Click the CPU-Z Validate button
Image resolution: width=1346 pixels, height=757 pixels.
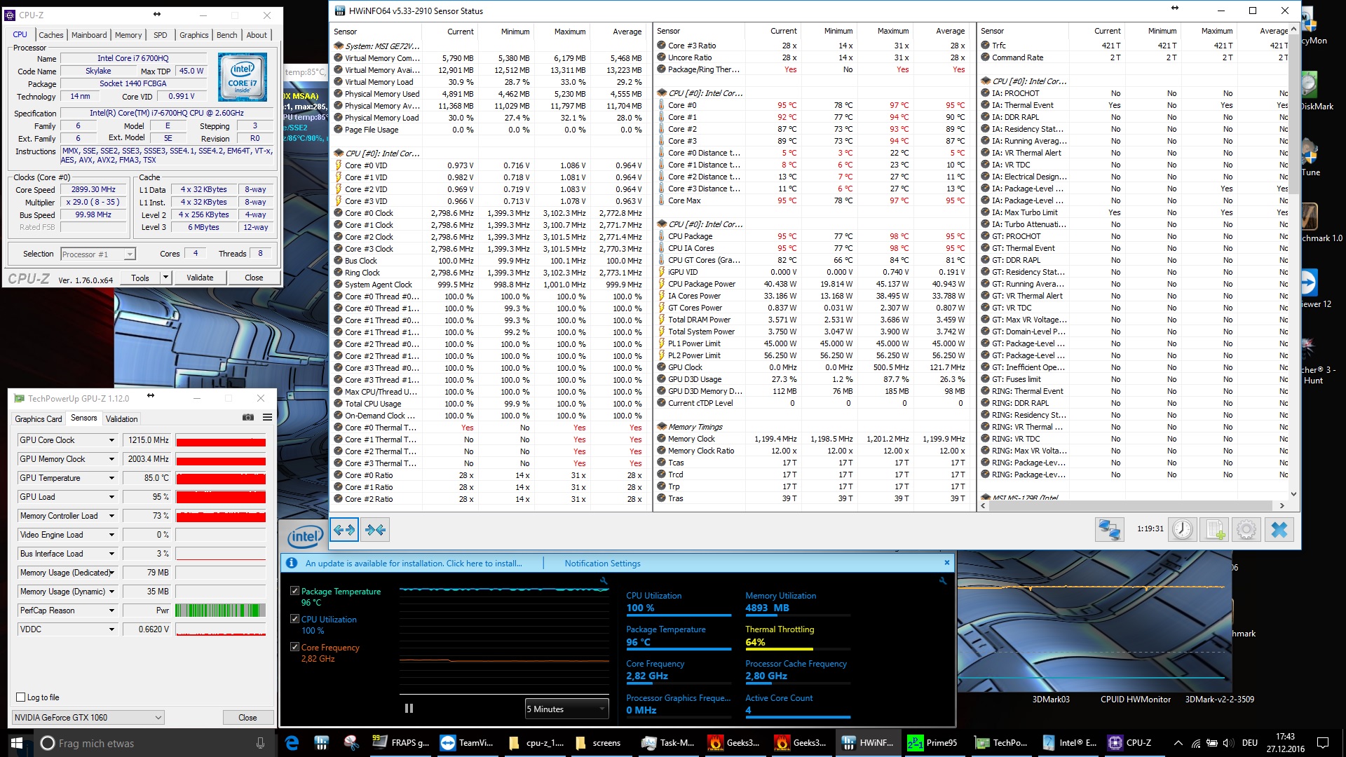200,278
